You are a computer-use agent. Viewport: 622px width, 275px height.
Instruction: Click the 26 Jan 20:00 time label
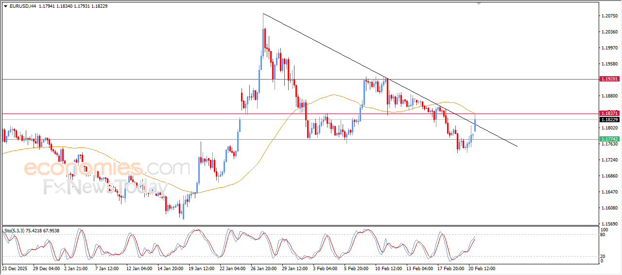coord(264,268)
